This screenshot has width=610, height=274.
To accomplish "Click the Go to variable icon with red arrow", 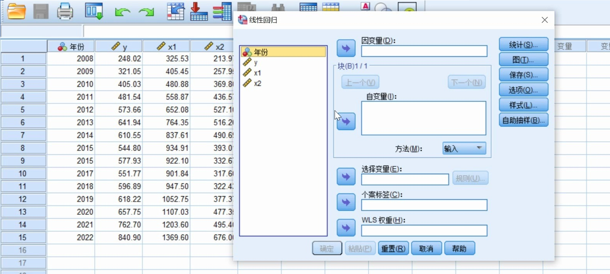I will (199, 11).
